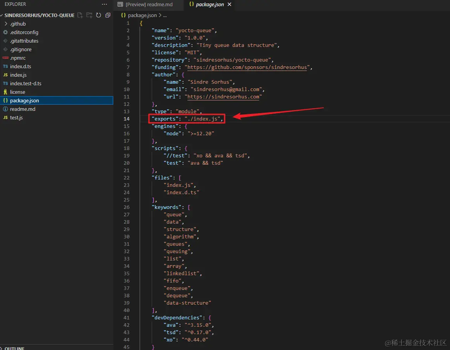Close the package.json editor tab
The image size is (450, 350).
(x=229, y=4)
